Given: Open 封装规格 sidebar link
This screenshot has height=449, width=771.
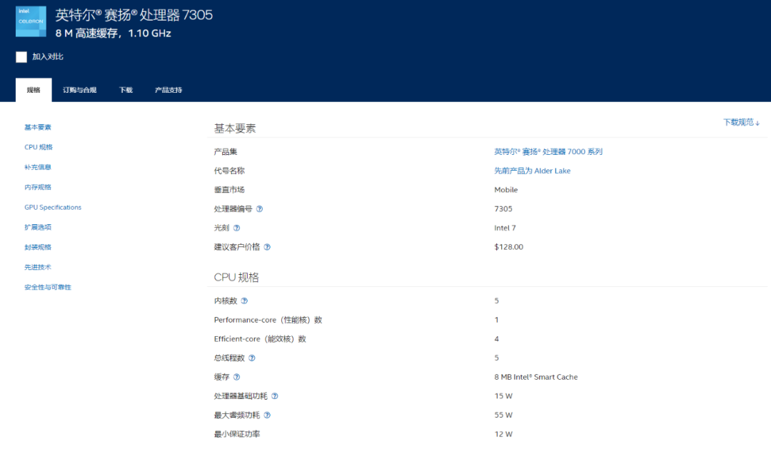Looking at the screenshot, I should [x=38, y=248].
